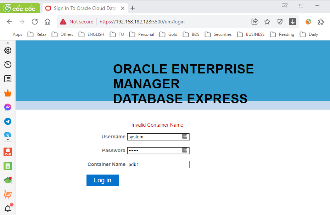
Task: Focus the Username field
Action: click(158, 137)
